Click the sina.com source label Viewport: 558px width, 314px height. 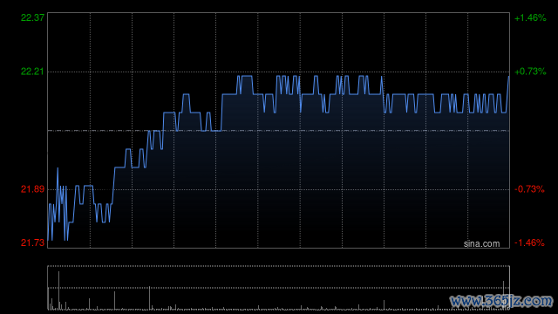pos(481,244)
